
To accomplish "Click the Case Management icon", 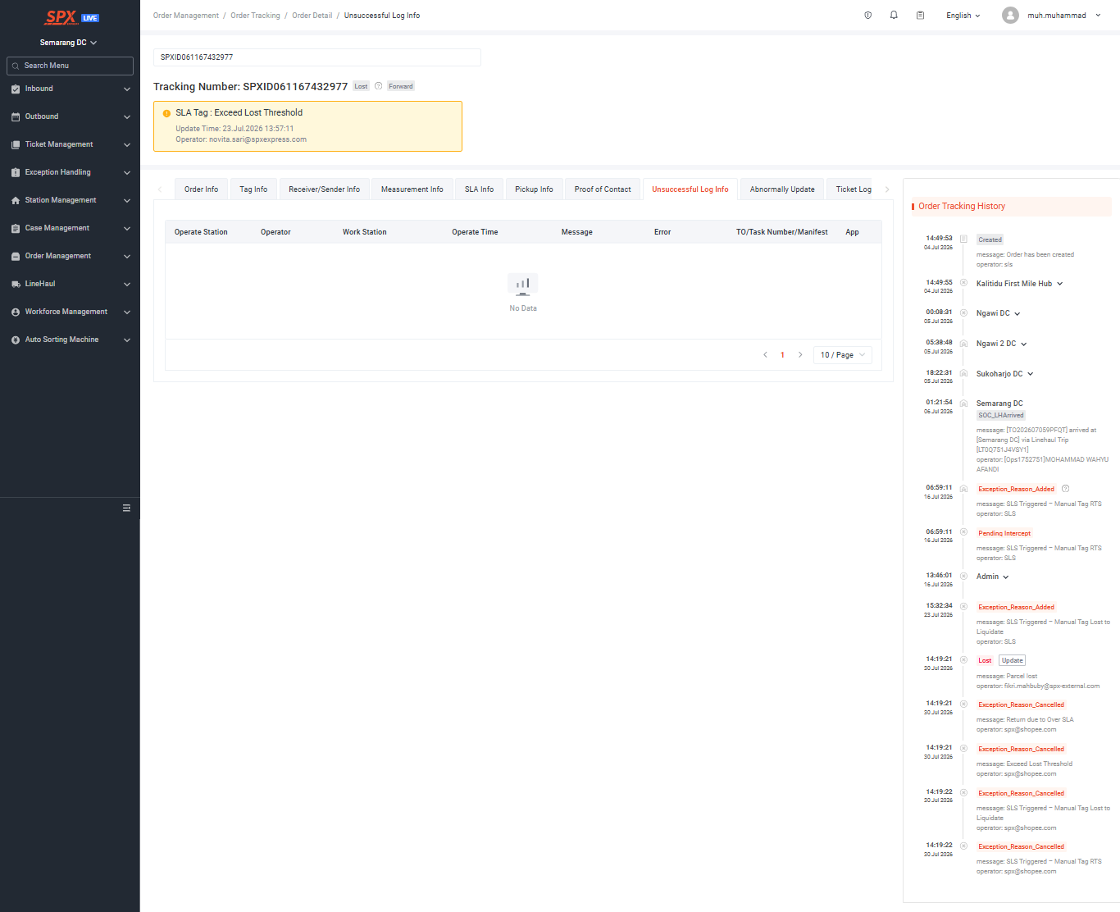I will click(x=16, y=228).
